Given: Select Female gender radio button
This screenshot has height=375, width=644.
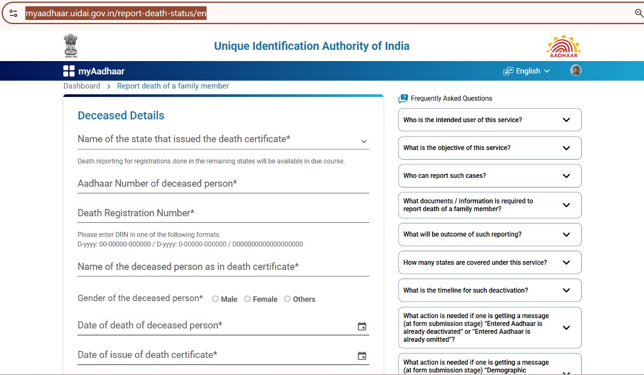Looking at the screenshot, I should 247,299.
